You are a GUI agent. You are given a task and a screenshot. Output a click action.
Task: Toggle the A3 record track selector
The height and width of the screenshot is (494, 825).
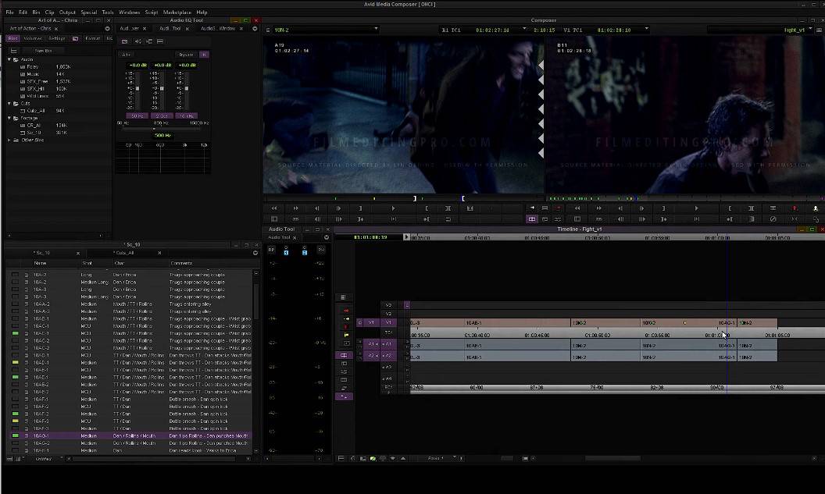(388, 368)
